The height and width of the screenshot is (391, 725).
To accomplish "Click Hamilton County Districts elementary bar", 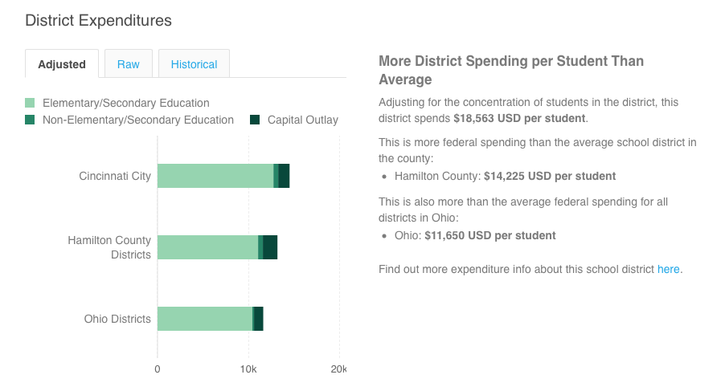I will point(207,247).
